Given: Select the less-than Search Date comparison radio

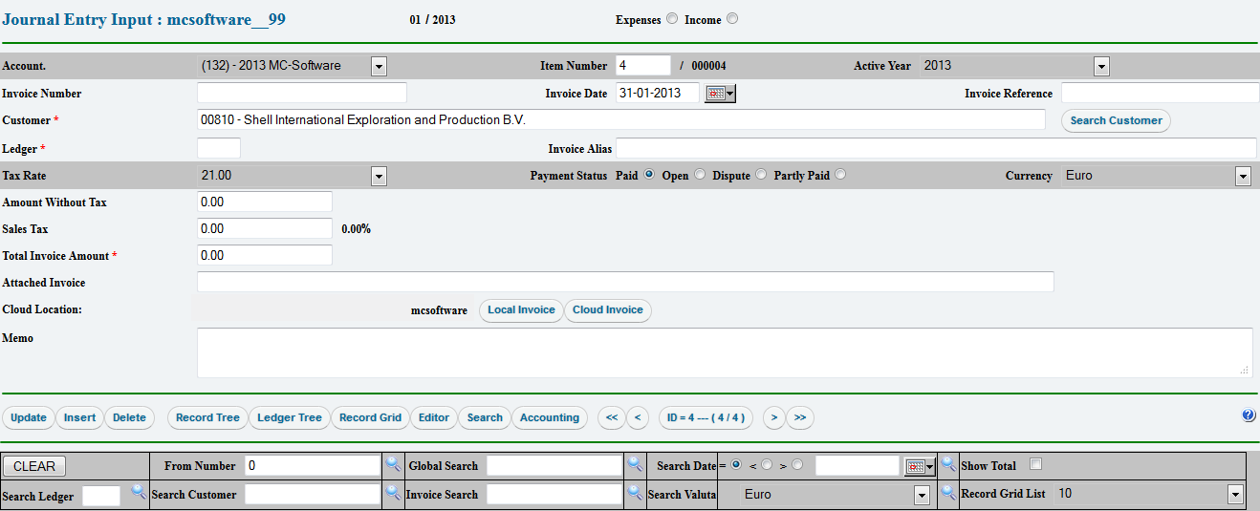Looking at the screenshot, I should pos(767,465).
